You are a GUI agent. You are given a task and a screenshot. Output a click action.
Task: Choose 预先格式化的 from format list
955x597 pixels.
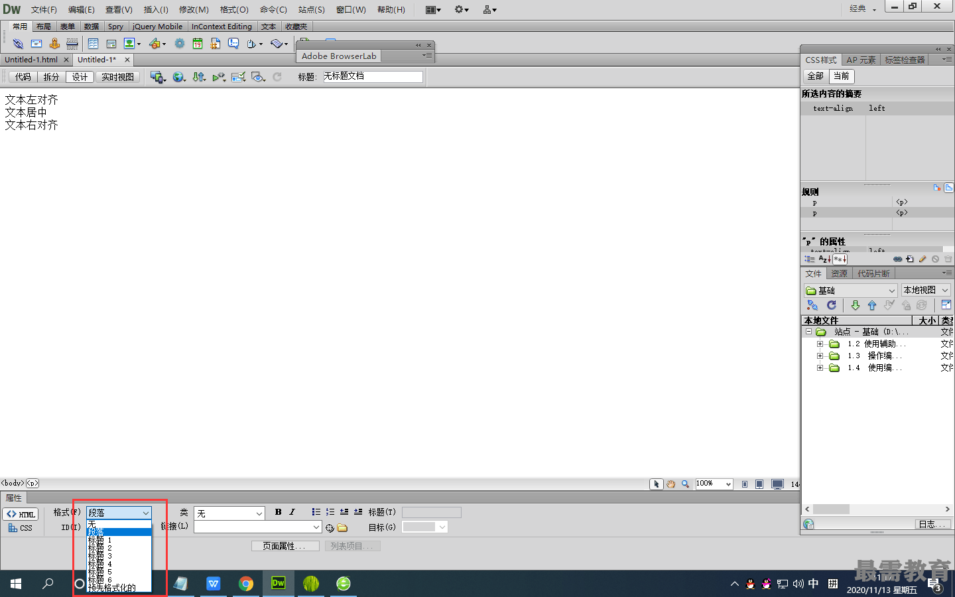click(x=119, y=588)
